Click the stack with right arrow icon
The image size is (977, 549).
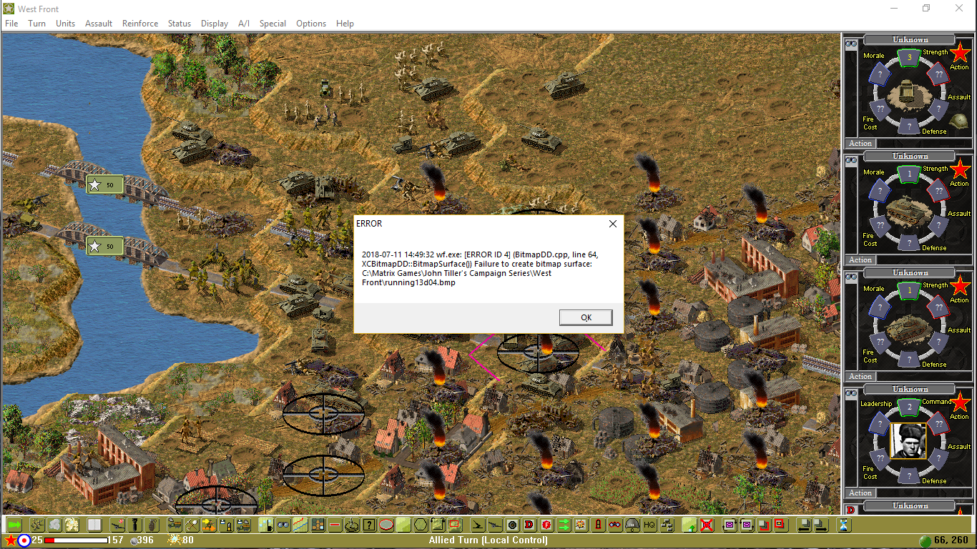tap(821, 525)
